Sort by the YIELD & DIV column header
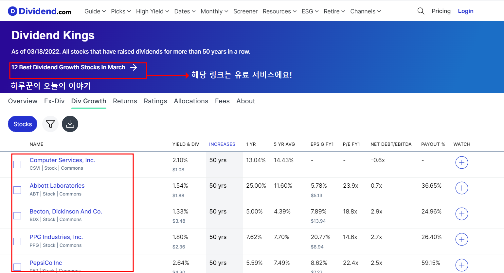 point(186,144)
